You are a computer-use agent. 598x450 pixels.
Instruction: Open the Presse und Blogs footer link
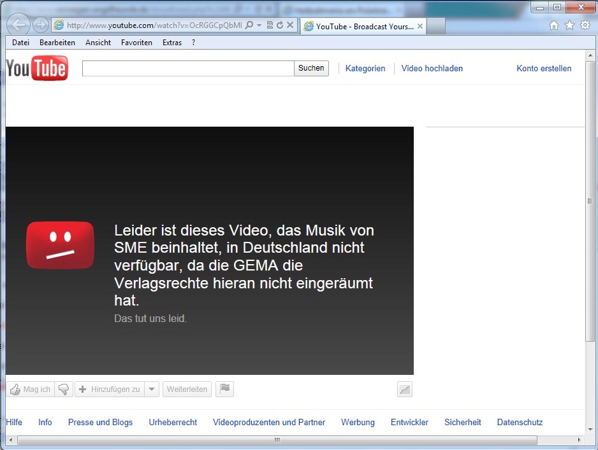click(100, 422)
